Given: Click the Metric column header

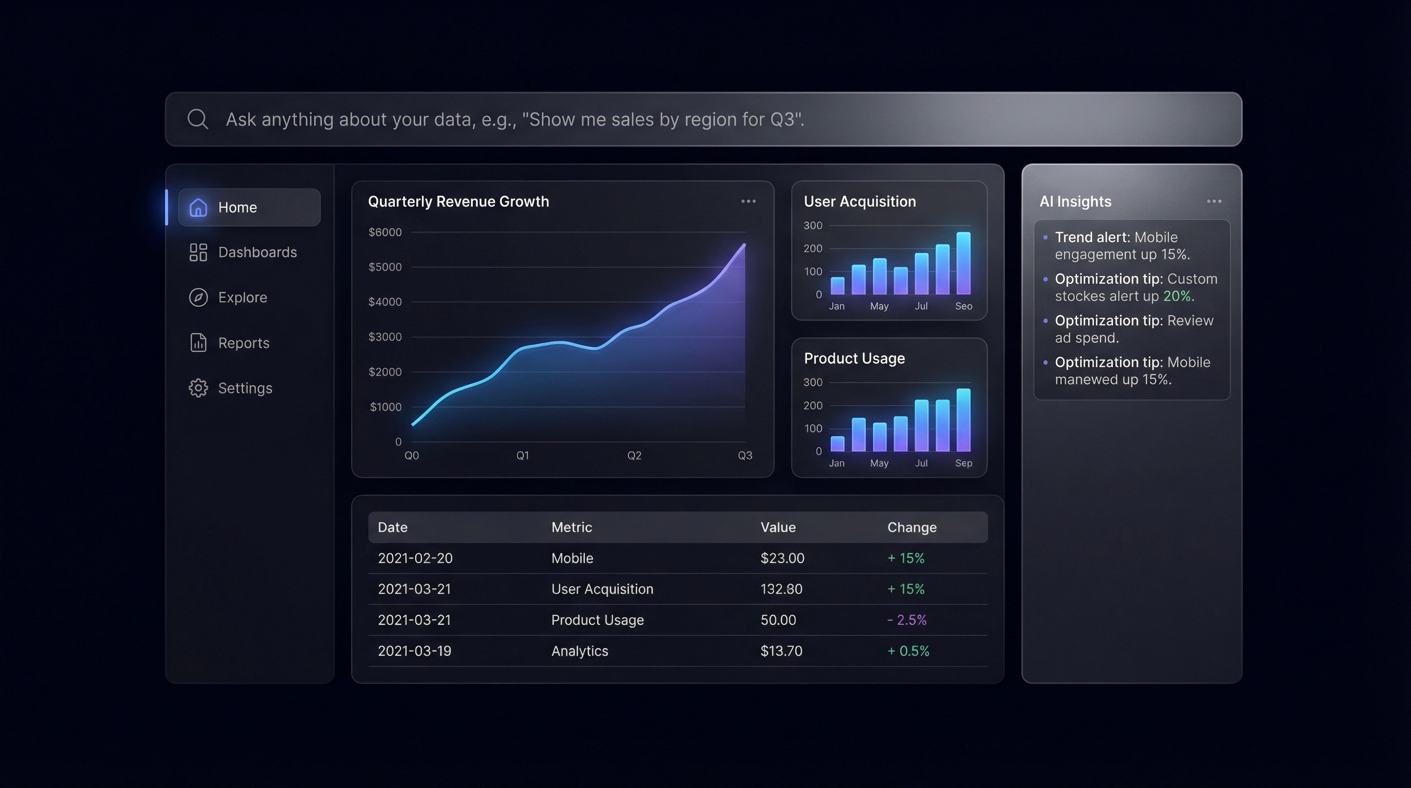Looking at the screenshot, I should pos(571,527).
